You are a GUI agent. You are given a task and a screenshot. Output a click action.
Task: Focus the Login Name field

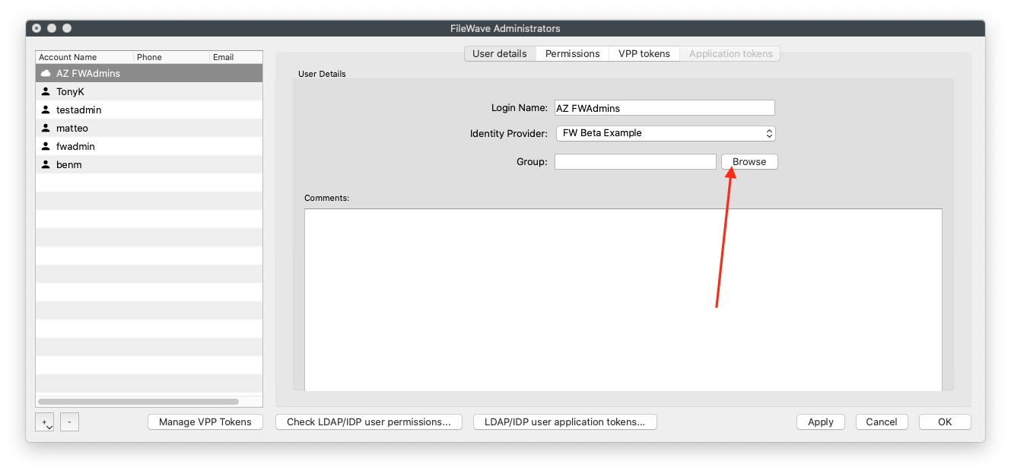coord(665,108)
